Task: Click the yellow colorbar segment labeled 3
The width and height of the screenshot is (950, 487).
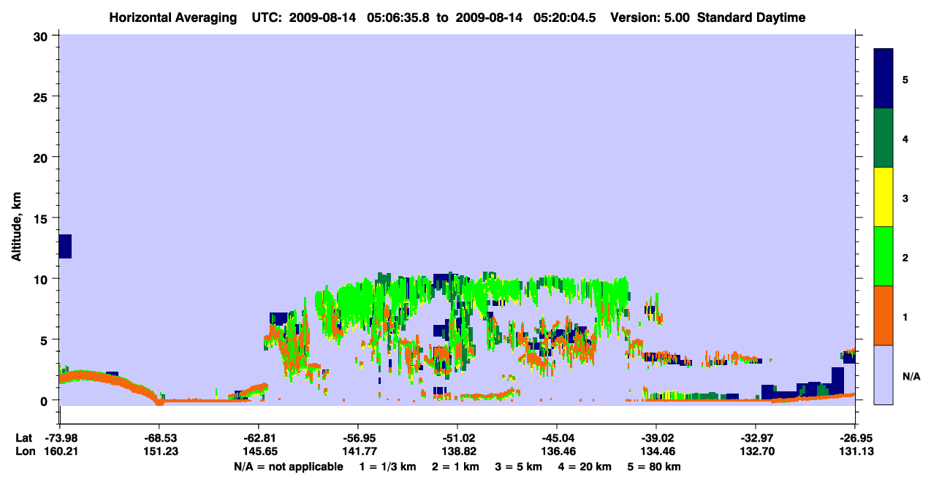Action: [883, 197]
